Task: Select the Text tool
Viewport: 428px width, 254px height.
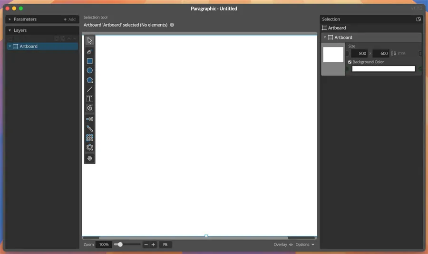Action: pos(89,99)
